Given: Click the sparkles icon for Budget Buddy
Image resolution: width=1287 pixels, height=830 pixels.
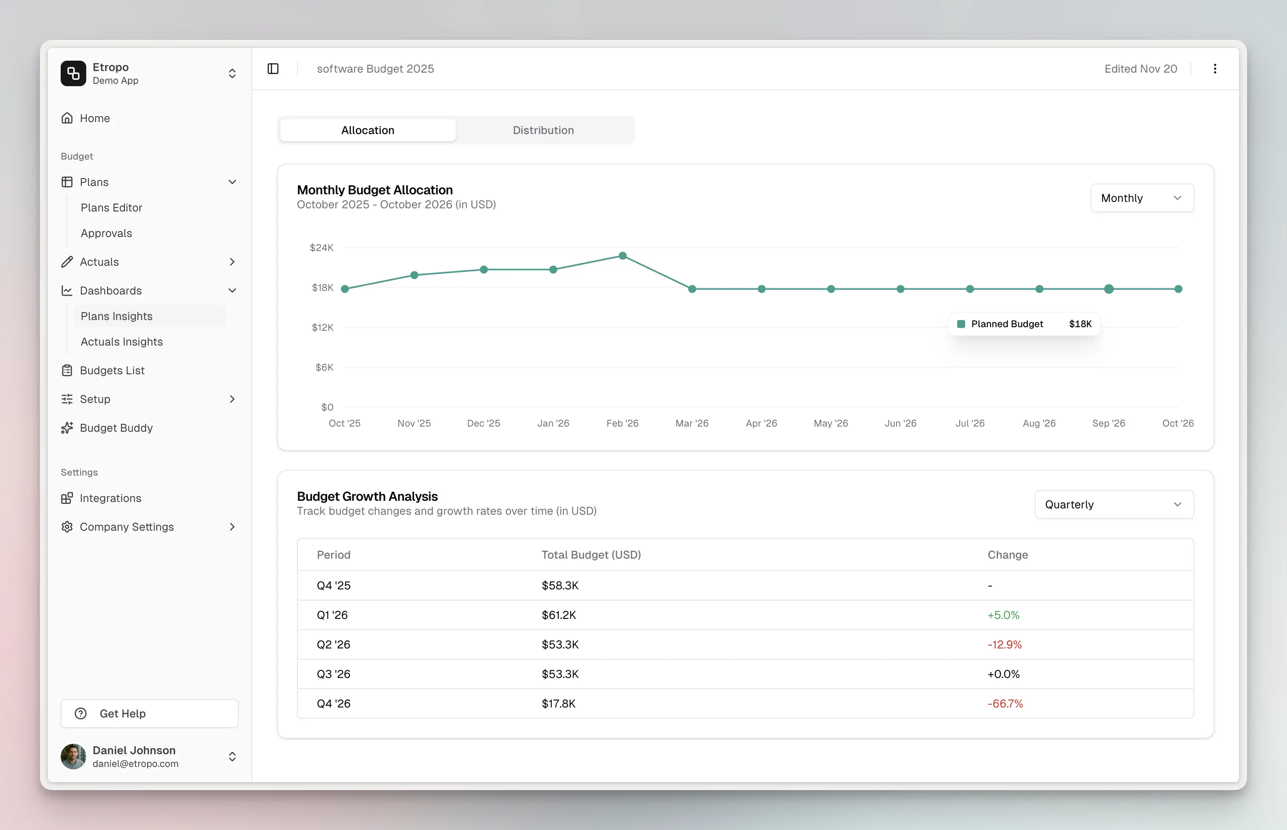Looking at the screenshot, I should [x=67, y=427].
